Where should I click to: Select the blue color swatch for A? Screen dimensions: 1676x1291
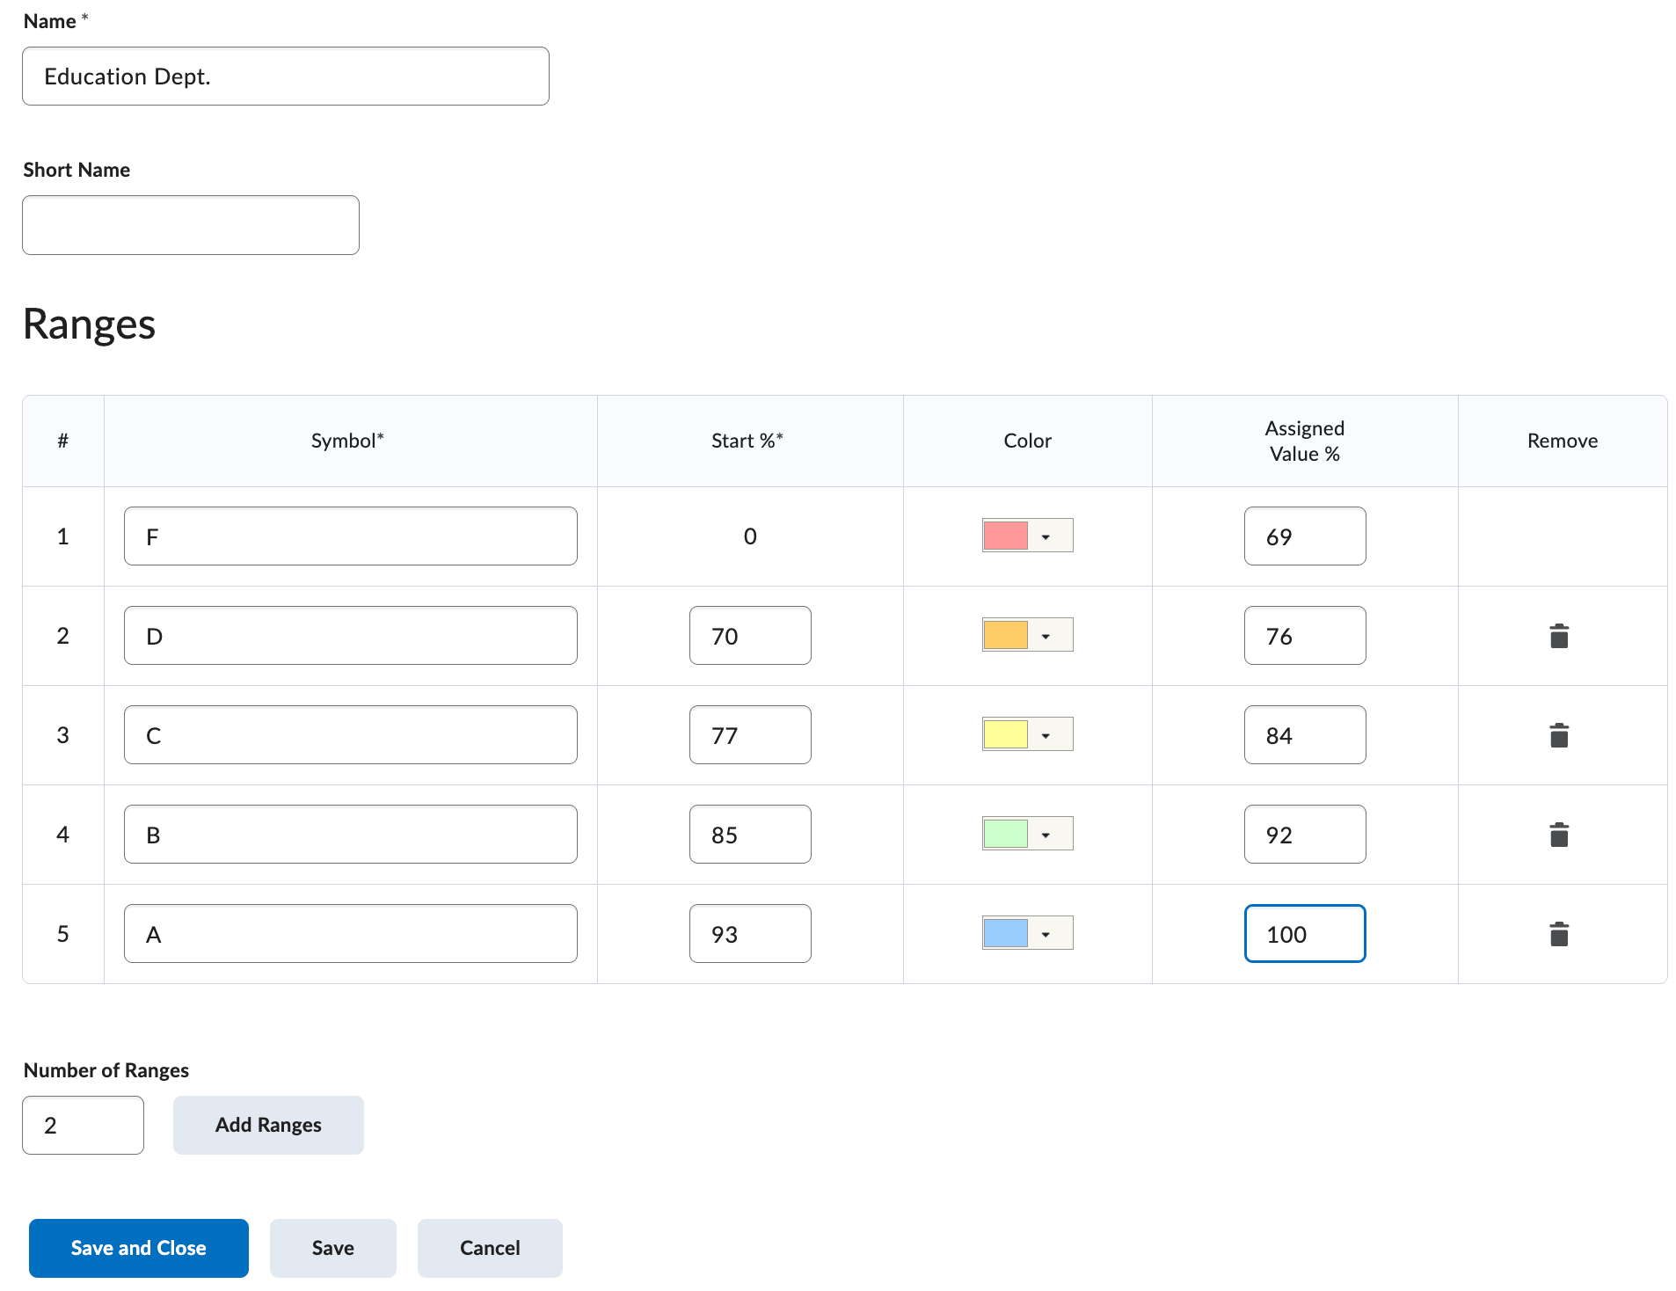click(x=1005, y=933)
